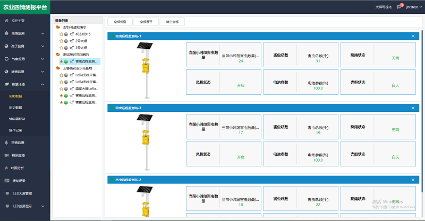The width and height of the screenshot is (425, 221).
Task: Open 实时数据 submenu item
Action: click(15, 96)
